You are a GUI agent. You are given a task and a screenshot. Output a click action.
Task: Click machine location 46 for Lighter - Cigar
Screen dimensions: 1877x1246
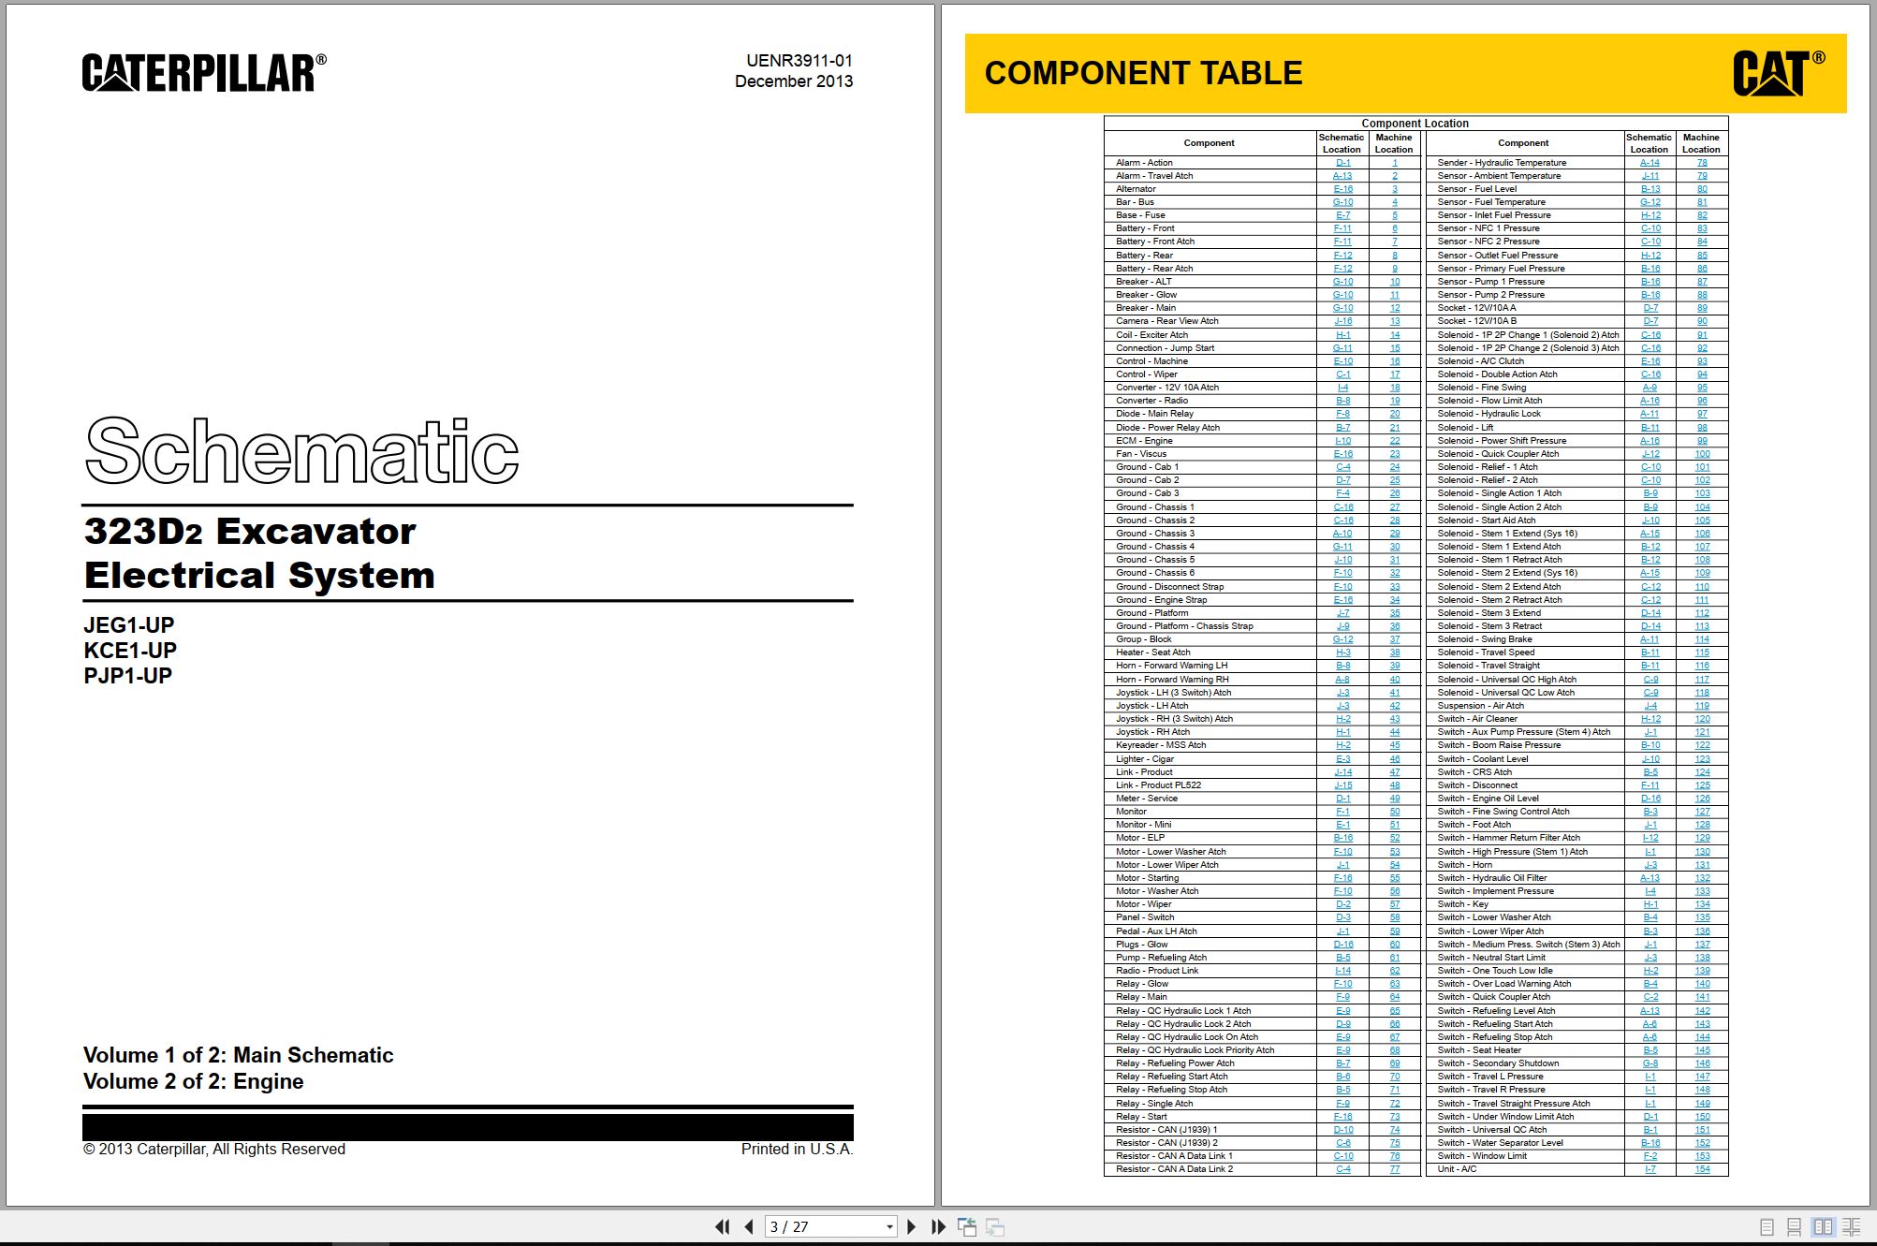(x=1394, y=759)
